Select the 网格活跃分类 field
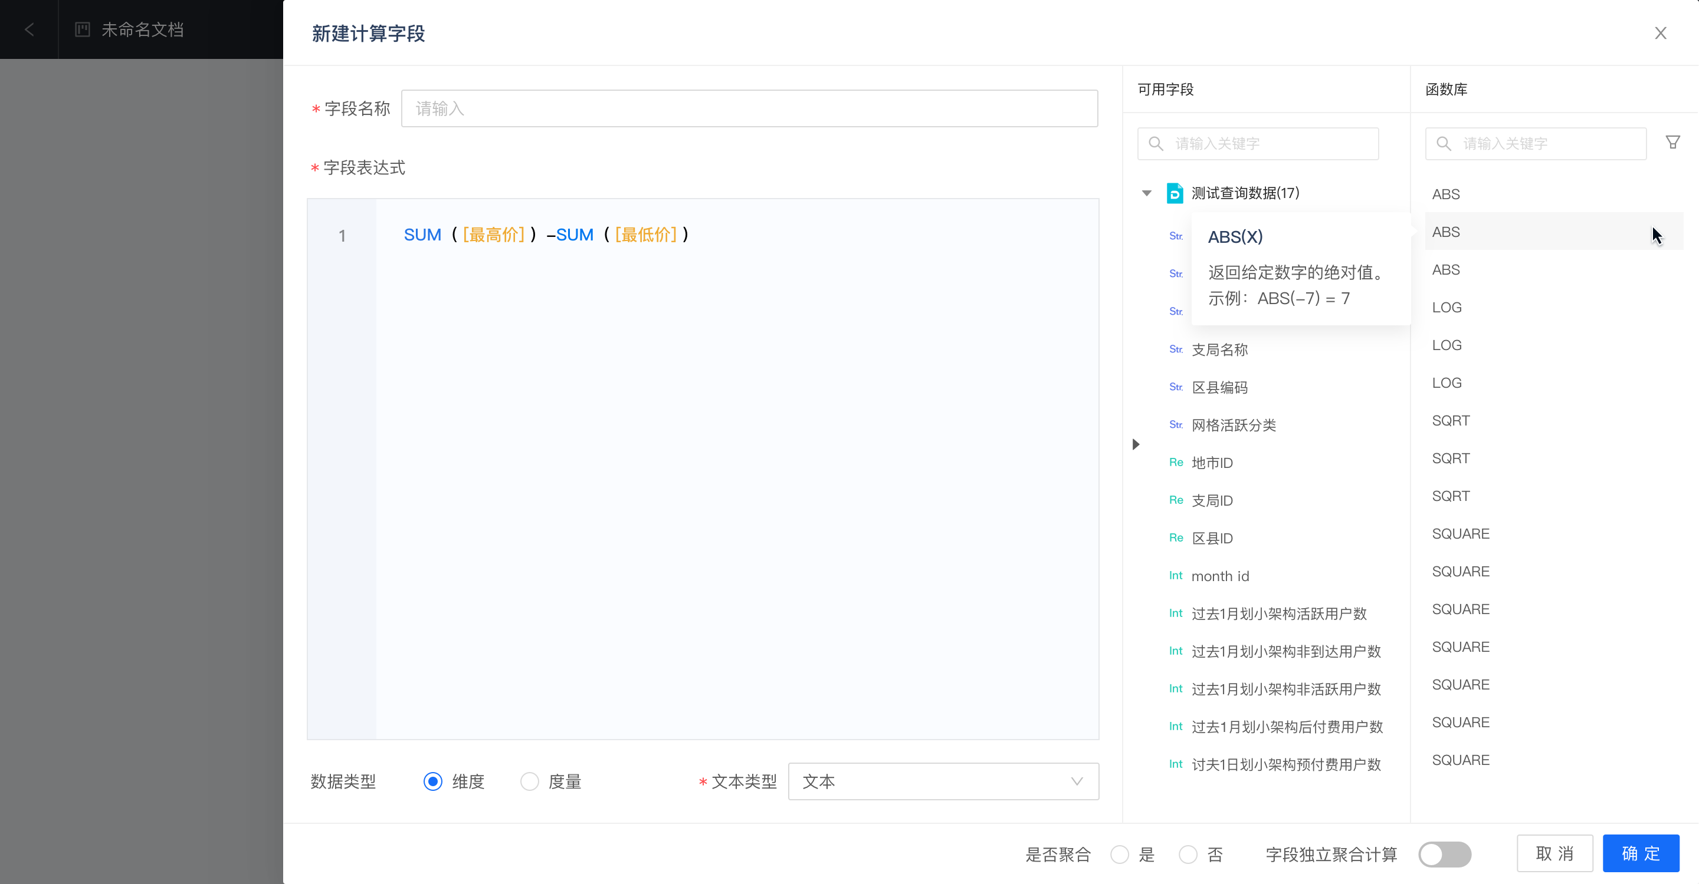This screenshot has height=884, width=1699. [x=1234, y=425]
